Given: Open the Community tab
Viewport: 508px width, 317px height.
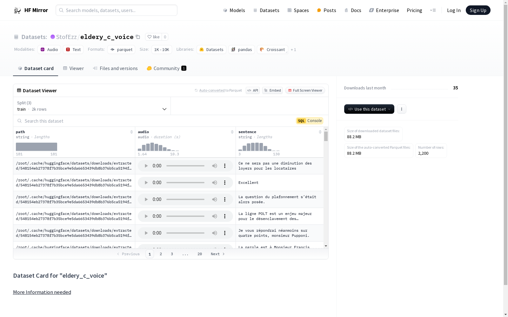Looking at the screenshot, I should 166,68.
